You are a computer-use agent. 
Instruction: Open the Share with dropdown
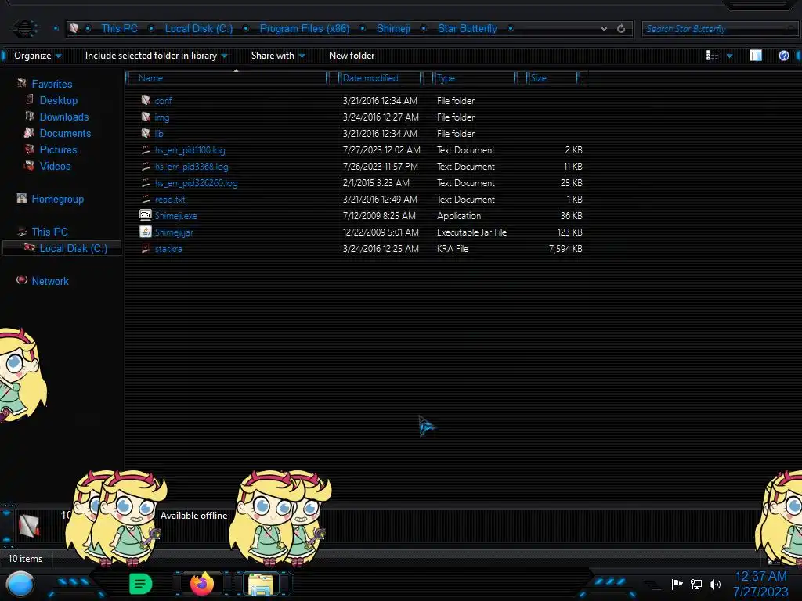tap(278, 56)
